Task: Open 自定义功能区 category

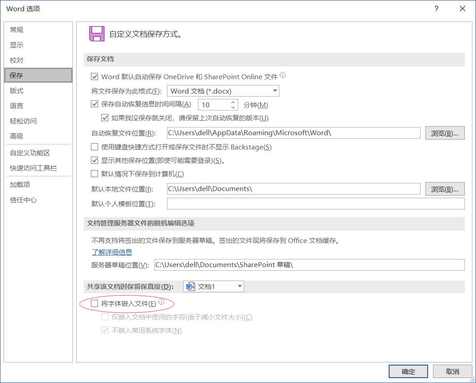Action: point(38,153)
